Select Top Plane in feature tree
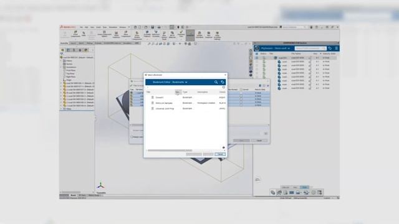The height and width of the screenshot is (224, 399). [70, 73]
